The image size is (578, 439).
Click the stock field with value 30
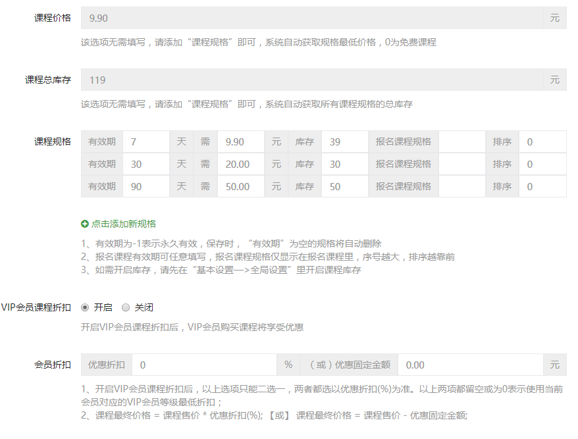point(345,164)
